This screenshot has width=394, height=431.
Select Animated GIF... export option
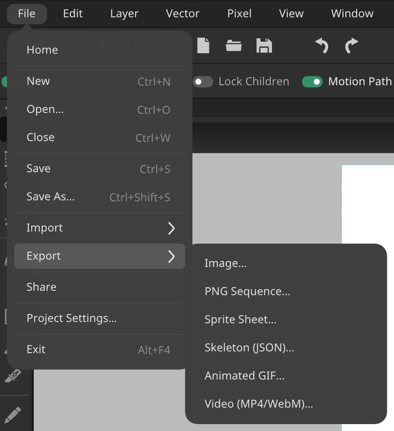point(286,376)
